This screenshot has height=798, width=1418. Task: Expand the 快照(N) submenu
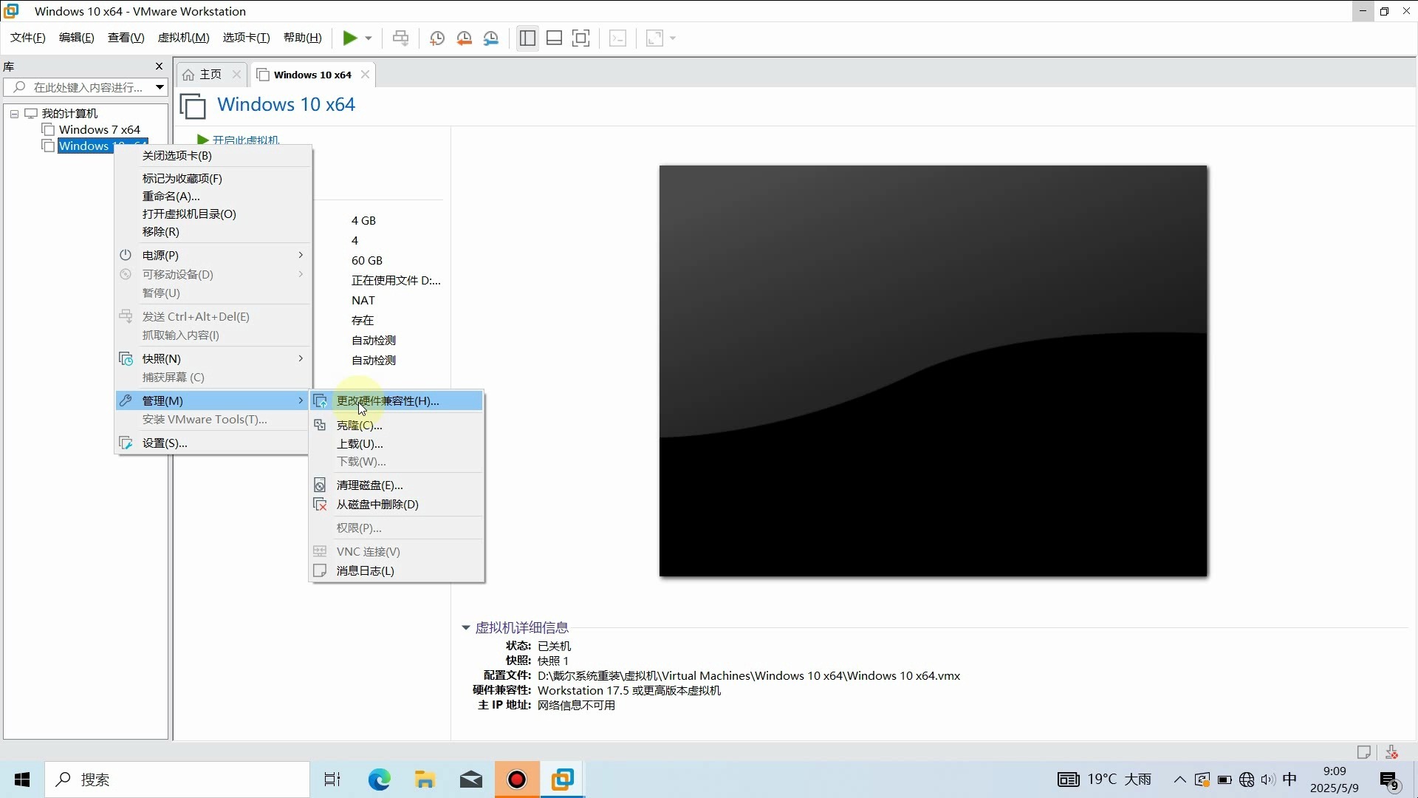pos(213,359)
